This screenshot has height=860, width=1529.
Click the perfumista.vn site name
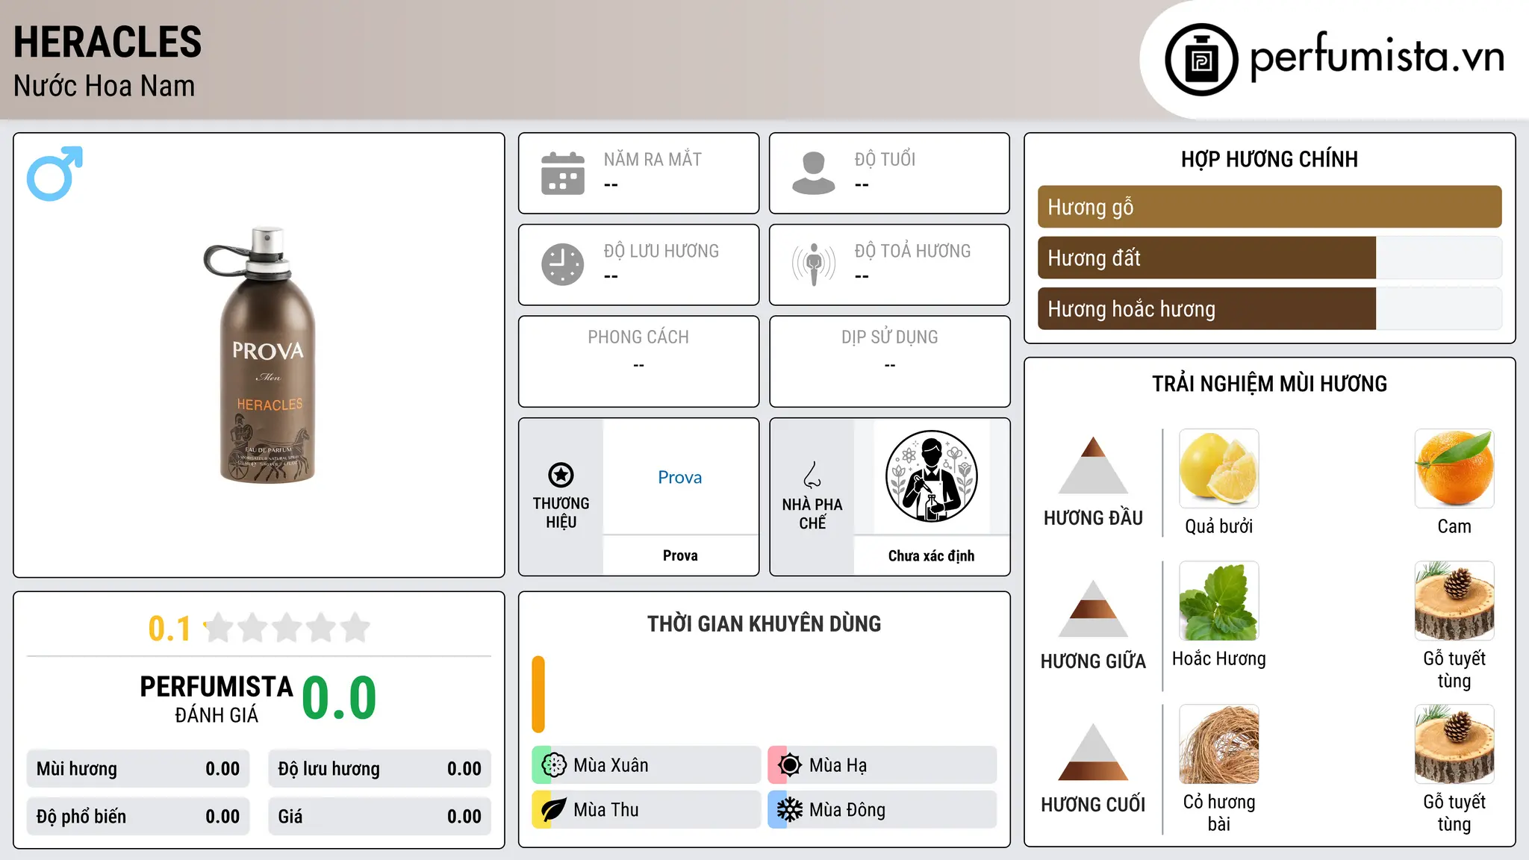[1377, 56]
